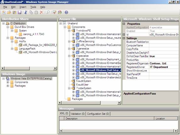
Task: Collapse the 4 specialize pass node
Action: pos(69,56)
